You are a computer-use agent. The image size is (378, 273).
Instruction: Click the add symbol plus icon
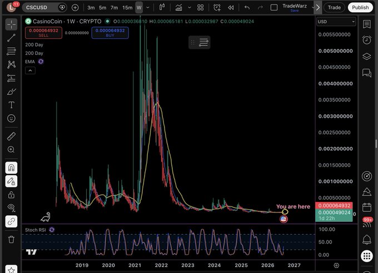click(75, 7)
